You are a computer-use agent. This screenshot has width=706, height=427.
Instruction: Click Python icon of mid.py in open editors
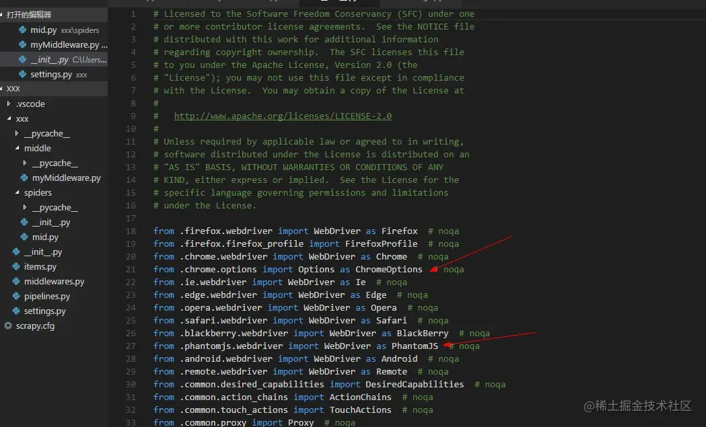pos(22,30)
